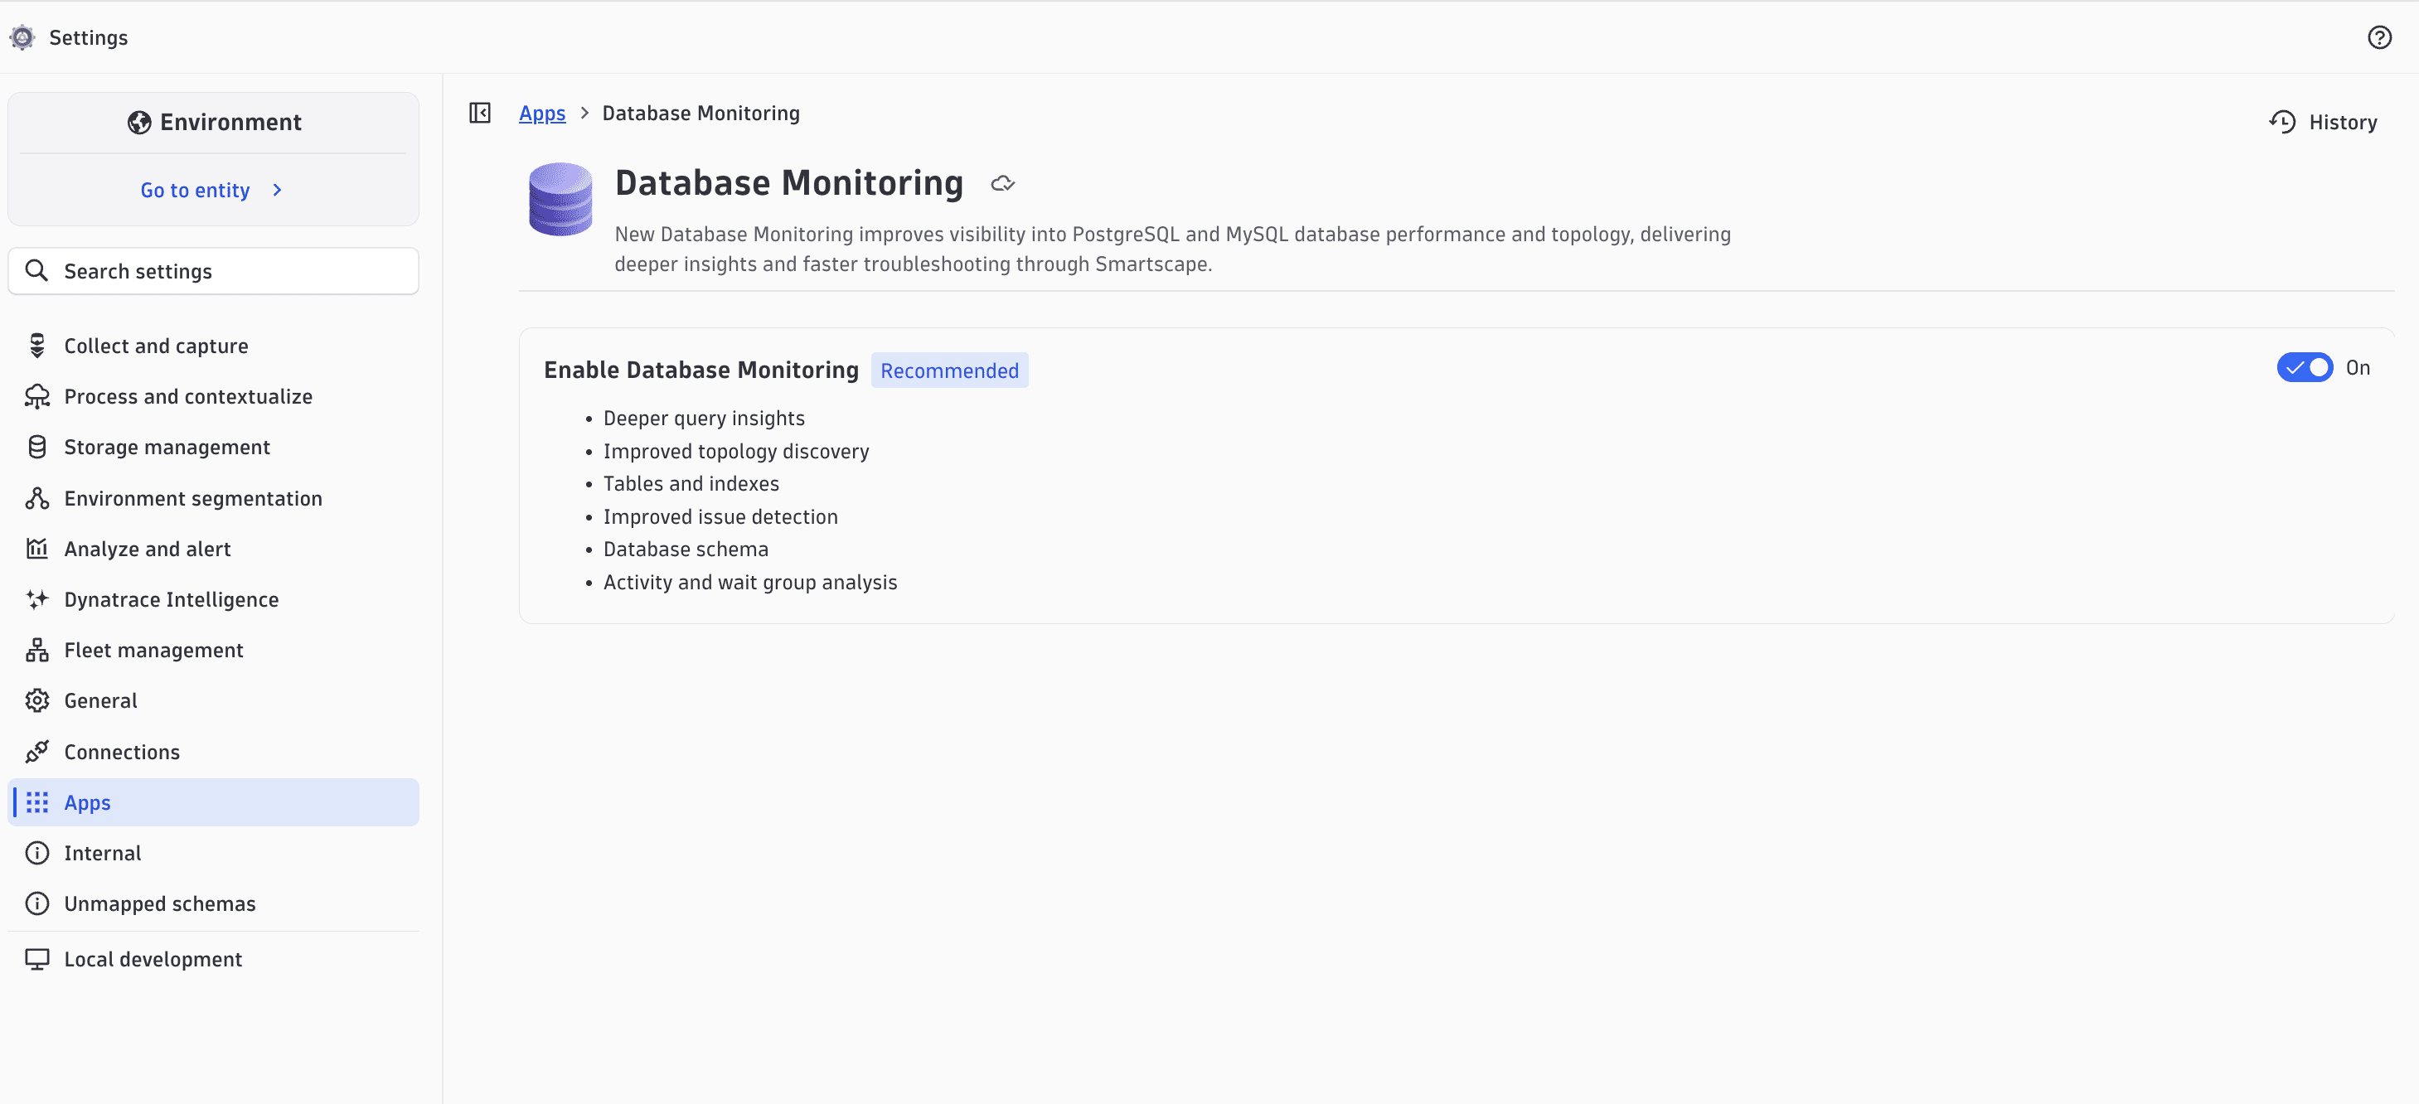Viewport: 2419px width, 1104px height.
Task: Open General settings
Action: coord(213,701)
